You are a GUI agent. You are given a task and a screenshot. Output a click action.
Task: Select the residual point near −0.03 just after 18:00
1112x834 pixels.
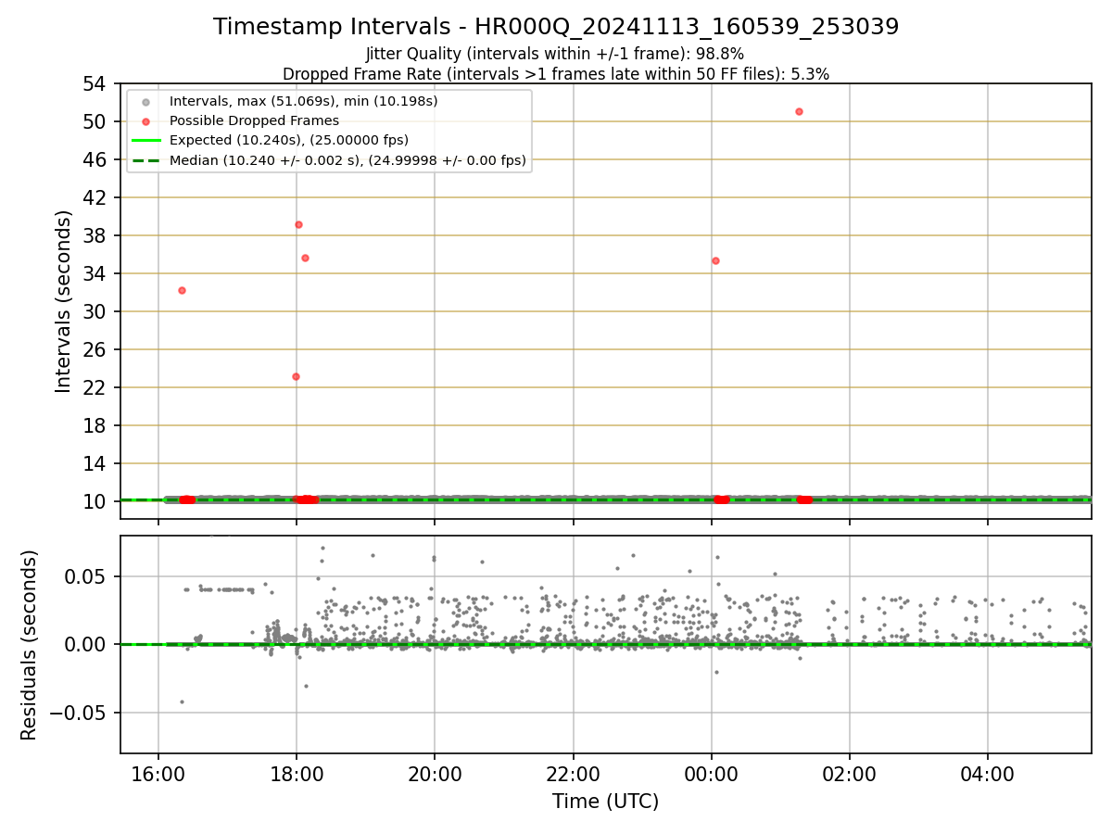click(306, 686)
